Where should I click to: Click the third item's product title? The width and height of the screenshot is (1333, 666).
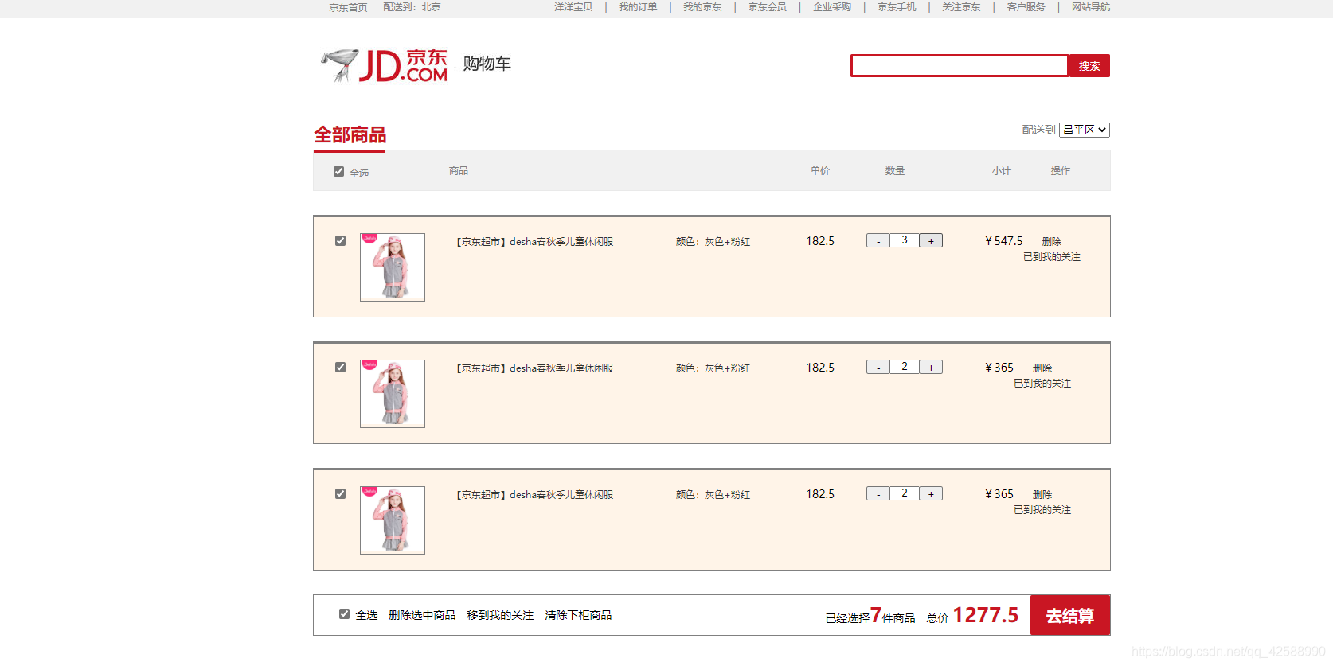tap(534, 495)
